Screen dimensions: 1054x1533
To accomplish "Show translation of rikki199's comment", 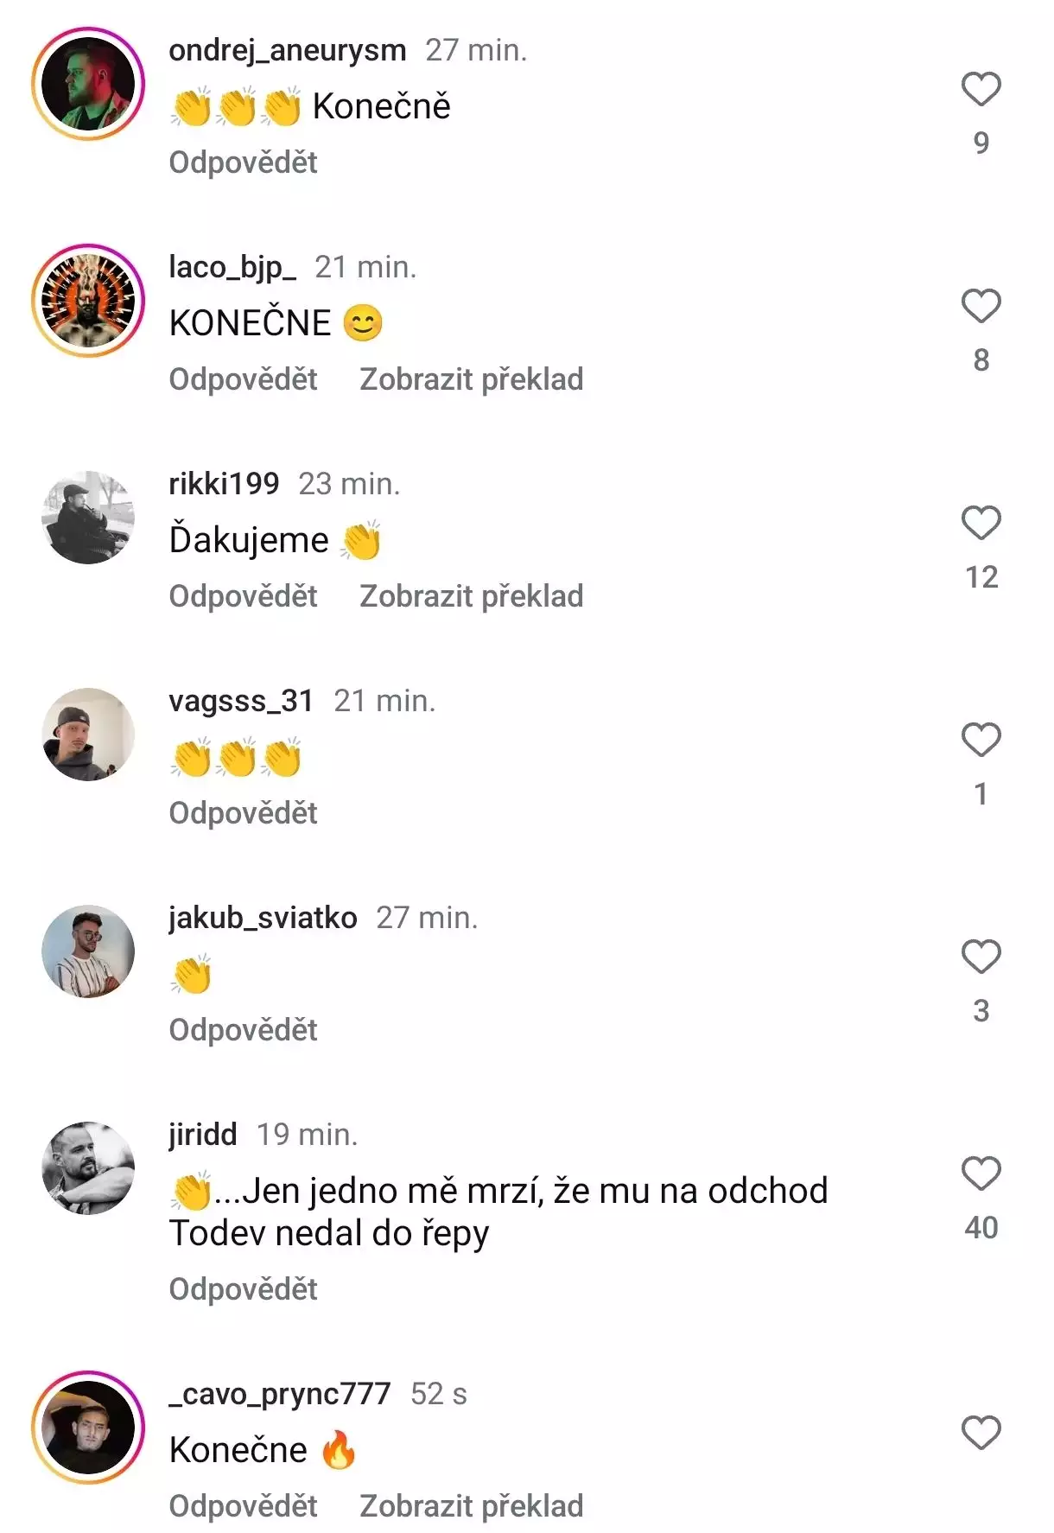I will [471, 596].
